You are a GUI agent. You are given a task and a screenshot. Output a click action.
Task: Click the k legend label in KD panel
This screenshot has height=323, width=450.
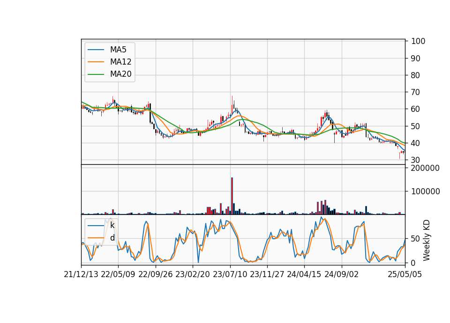tap(112, 226)
